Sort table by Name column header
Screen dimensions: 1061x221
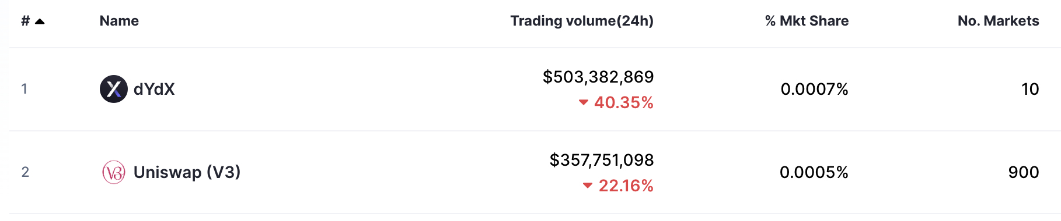[x=119, y=21]
